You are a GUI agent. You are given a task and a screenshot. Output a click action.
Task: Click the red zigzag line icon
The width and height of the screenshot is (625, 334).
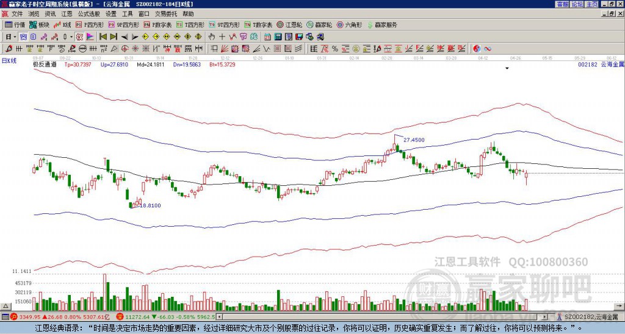[233, 37]
